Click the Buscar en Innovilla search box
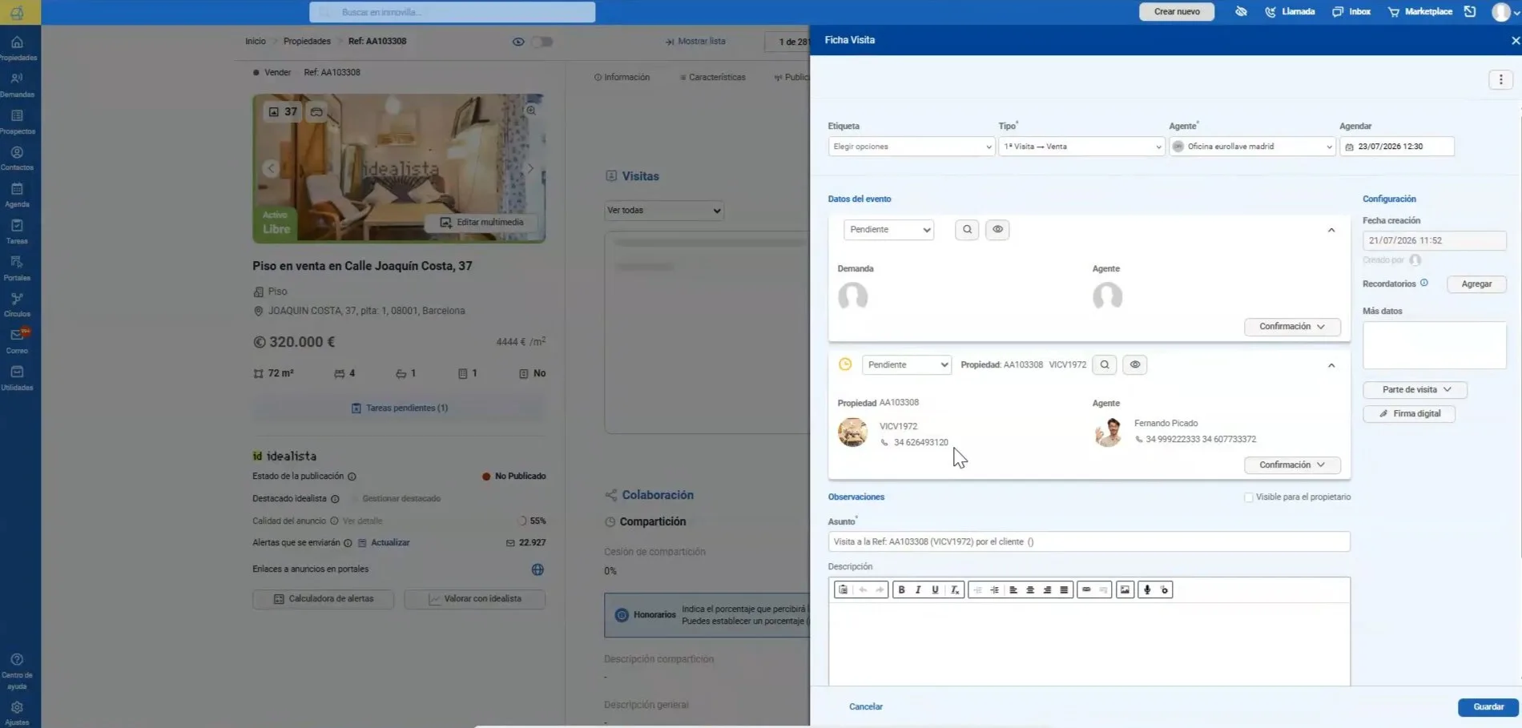The width and height of the screenshot is (1522, 728). (452, 12)
